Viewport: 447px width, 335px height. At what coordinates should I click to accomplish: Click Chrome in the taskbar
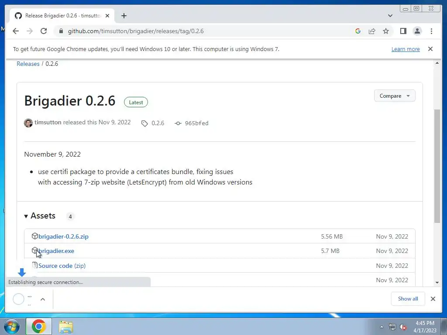point(39,326)
